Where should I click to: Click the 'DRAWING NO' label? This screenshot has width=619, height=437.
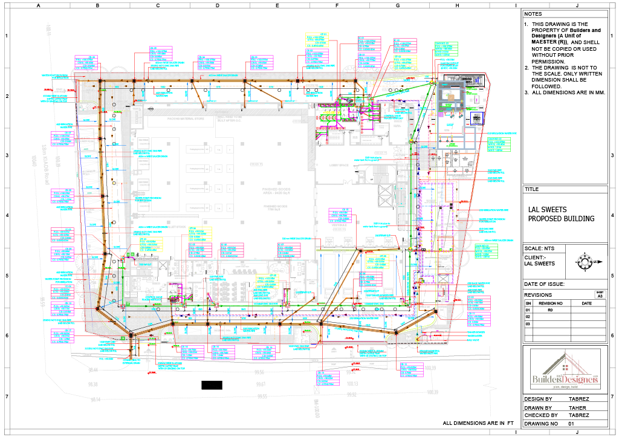541,424
